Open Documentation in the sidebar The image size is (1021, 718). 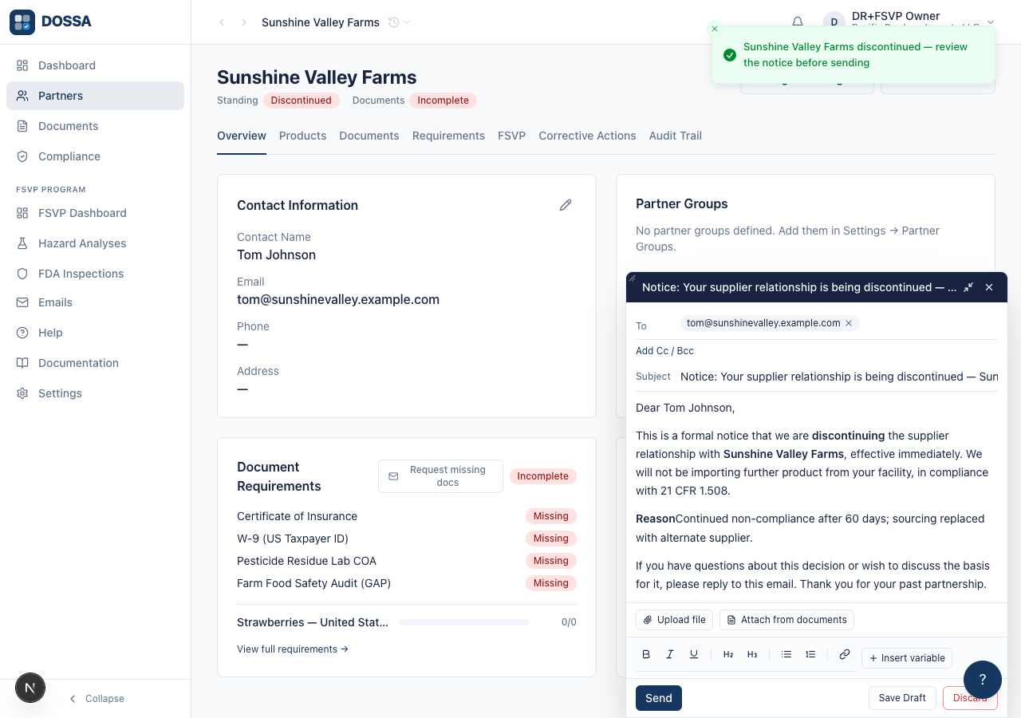coord(95,363)
